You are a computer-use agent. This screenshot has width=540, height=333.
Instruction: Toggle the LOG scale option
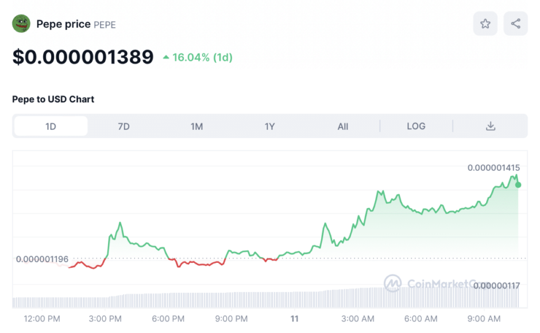coord(416,126)
